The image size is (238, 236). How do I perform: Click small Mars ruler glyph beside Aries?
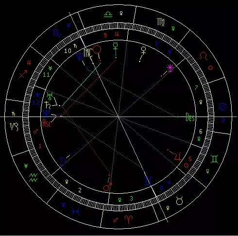[x=115, y=220]
